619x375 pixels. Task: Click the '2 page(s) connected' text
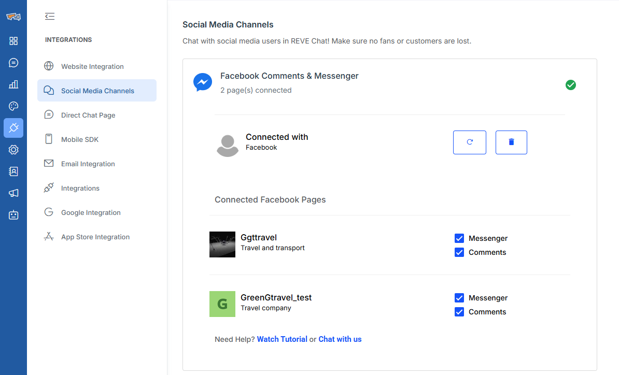point(256,90)
